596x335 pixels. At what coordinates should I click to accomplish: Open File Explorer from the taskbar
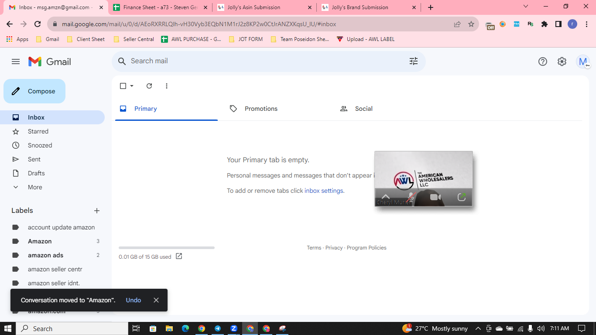(168, 328)
